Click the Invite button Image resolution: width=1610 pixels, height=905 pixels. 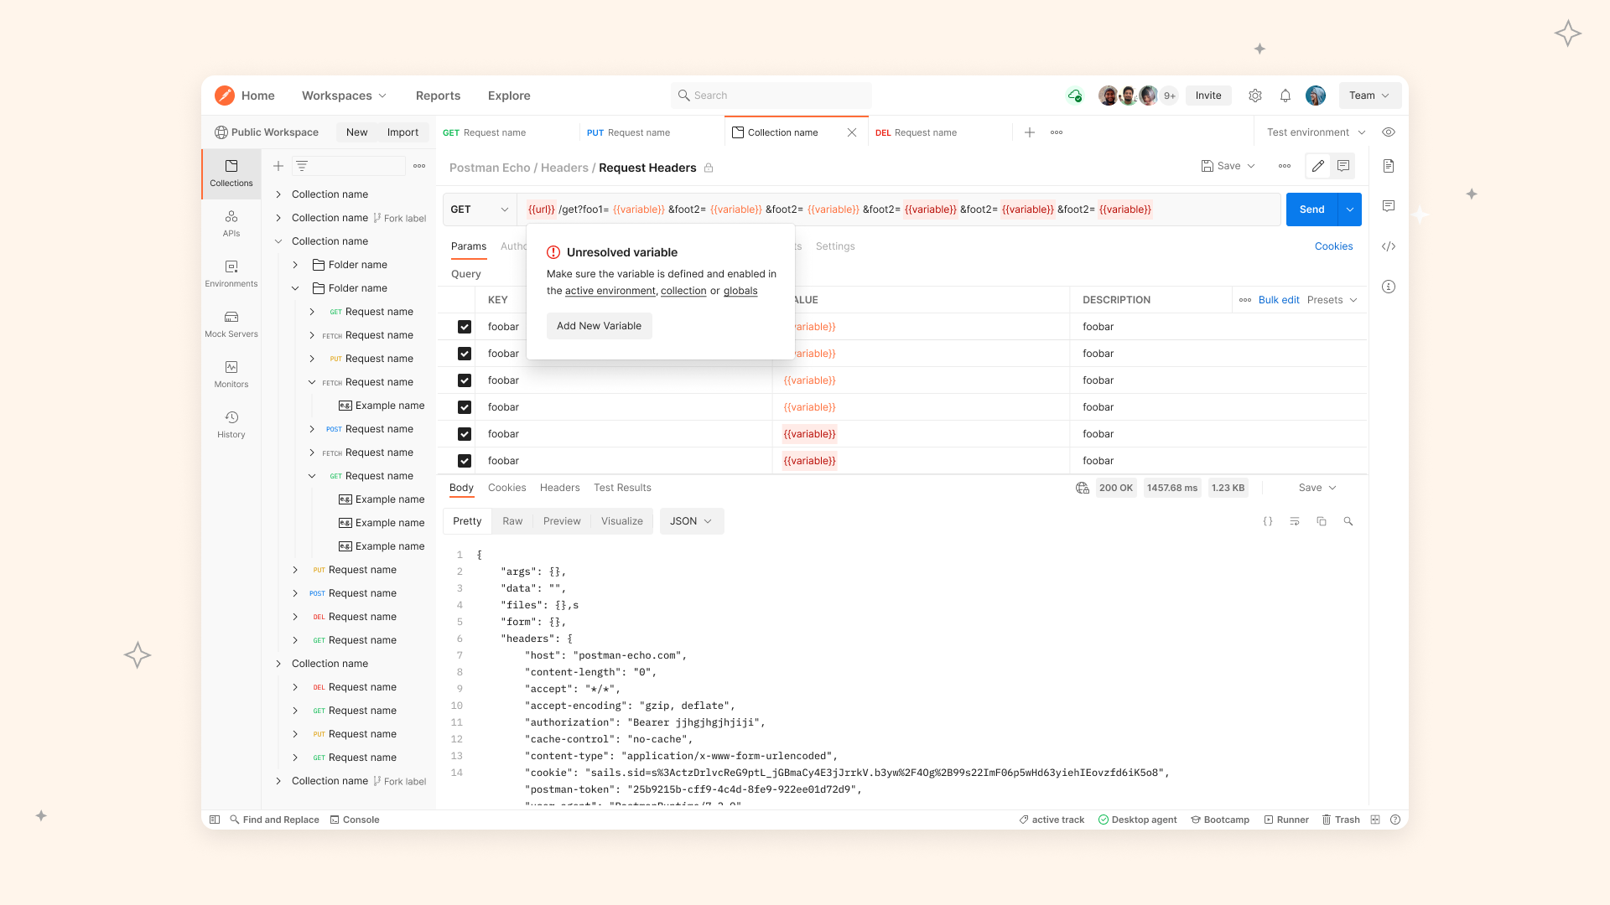1208,96
